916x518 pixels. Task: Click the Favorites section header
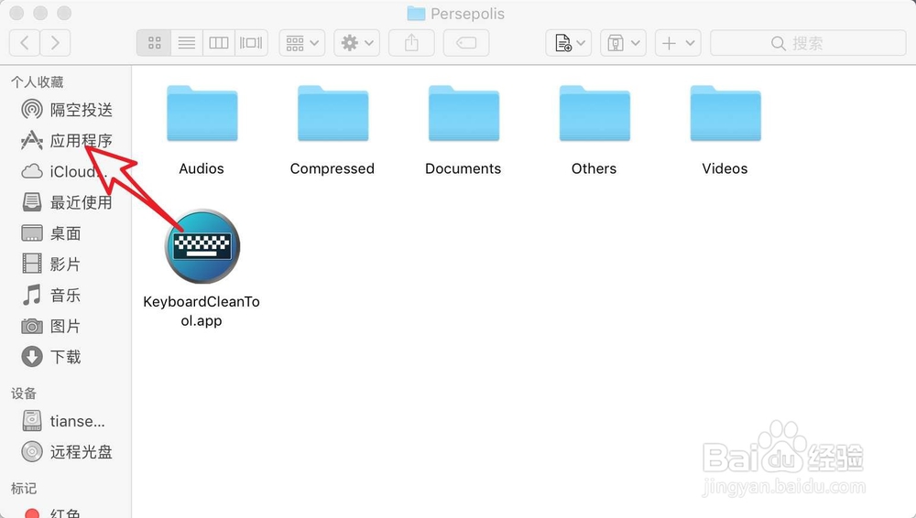(x=38, y=81)
